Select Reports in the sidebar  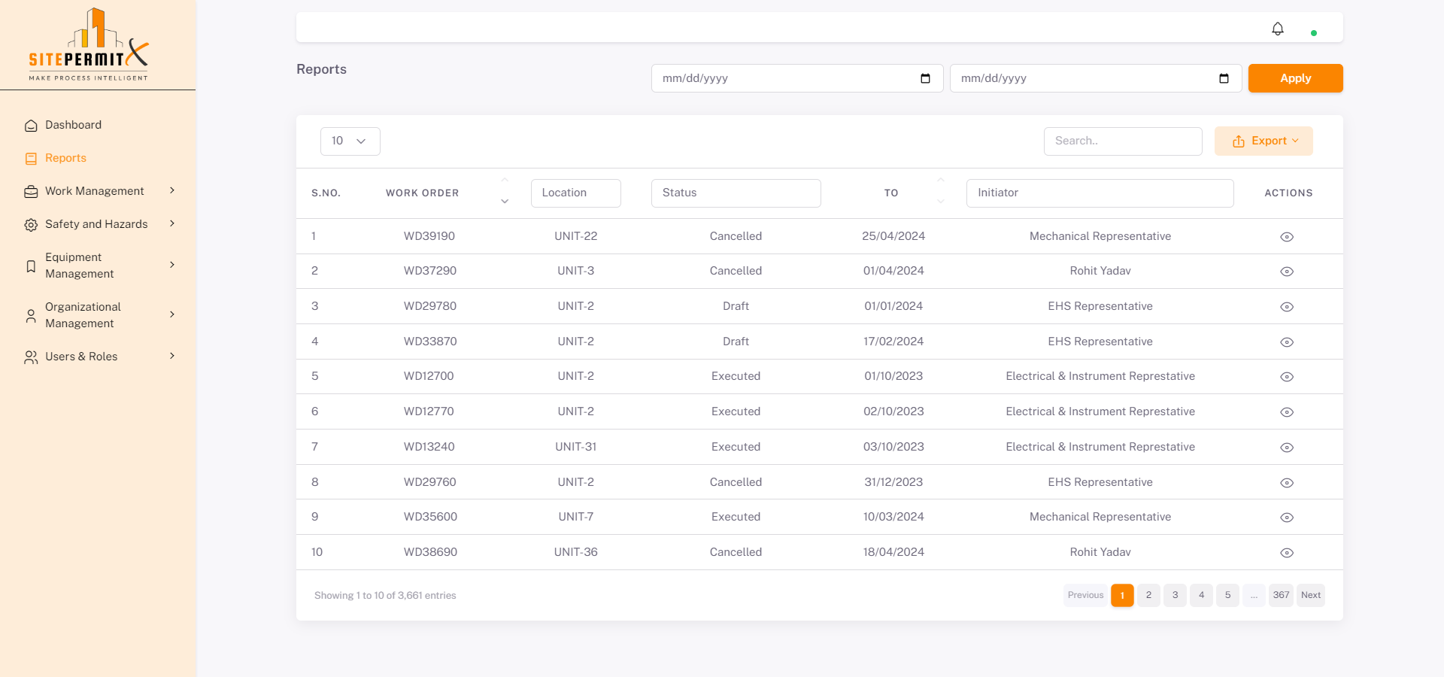65,158
